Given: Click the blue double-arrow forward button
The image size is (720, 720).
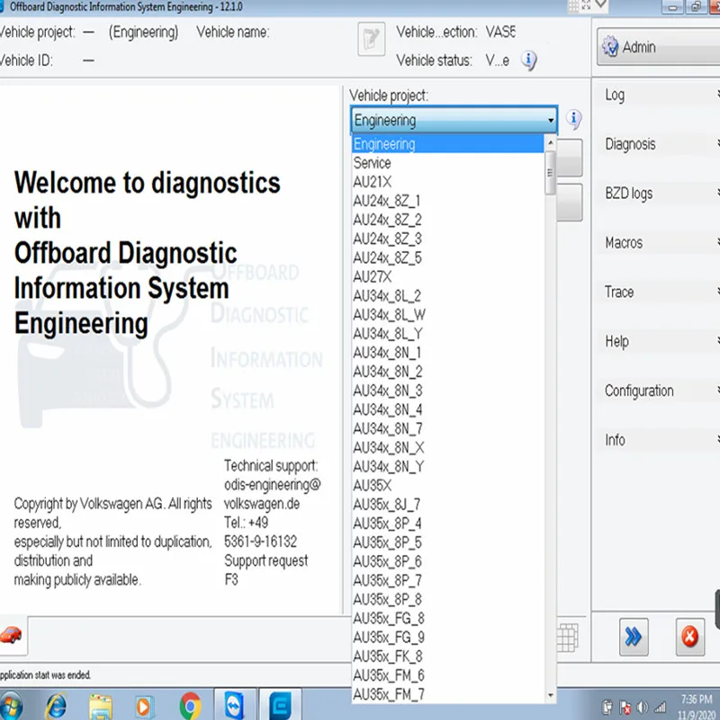Looking at the screenshot, I should [634, 637].
